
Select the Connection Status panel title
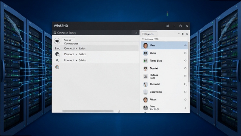(66, 33)
